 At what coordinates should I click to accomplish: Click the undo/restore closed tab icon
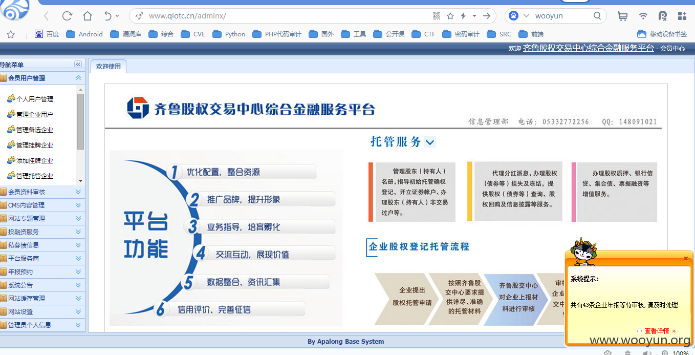tap(107, 16)
